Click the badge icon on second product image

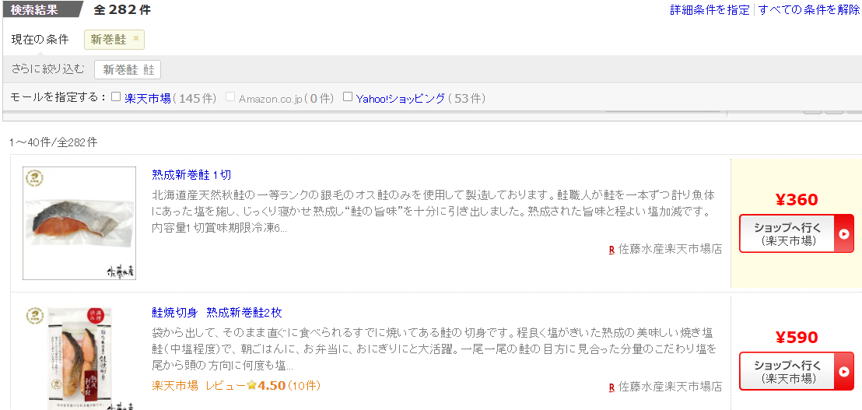tap(35, 315)
